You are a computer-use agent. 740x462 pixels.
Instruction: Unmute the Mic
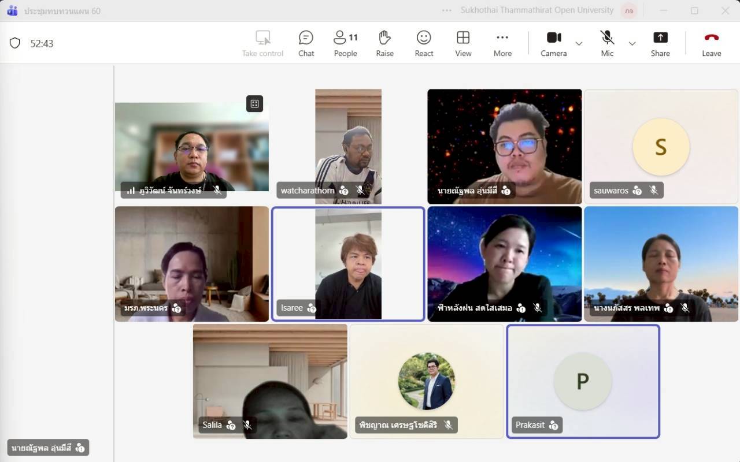coord(607,44)
